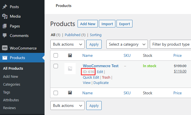Open the top Bulk actions dropdown
Image resolution: width=191 pixels, height=115 pixels.
point(67,44)
